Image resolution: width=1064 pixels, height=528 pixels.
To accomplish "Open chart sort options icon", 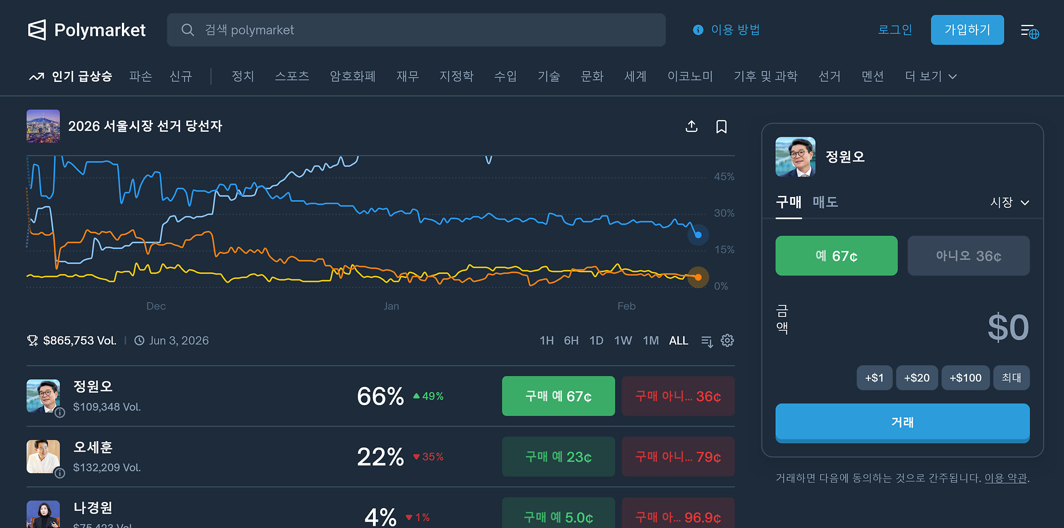I will click(707, 341).
